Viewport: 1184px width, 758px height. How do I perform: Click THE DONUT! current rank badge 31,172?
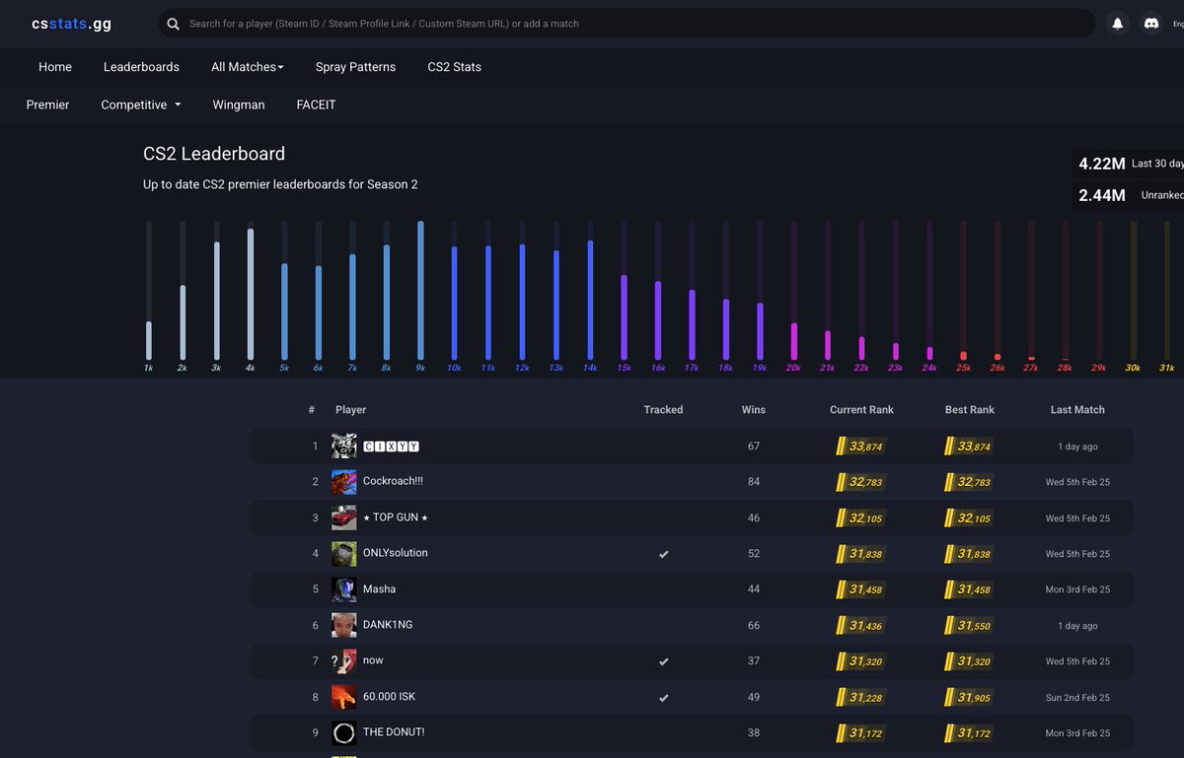(860, 732)
